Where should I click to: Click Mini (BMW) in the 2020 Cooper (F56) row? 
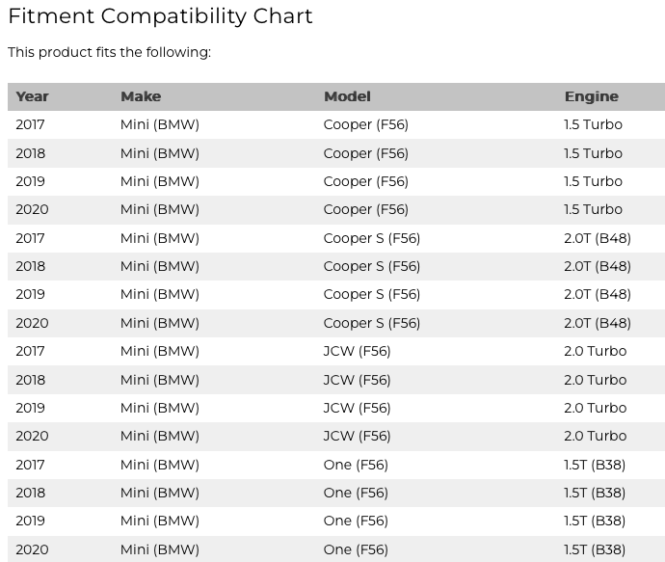click(x=159, y=209)
